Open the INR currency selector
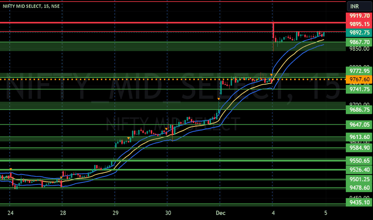The image size is (373, 220). click(x=359, y=6)
